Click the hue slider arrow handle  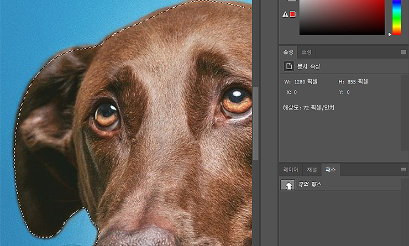tap(390, 34)
